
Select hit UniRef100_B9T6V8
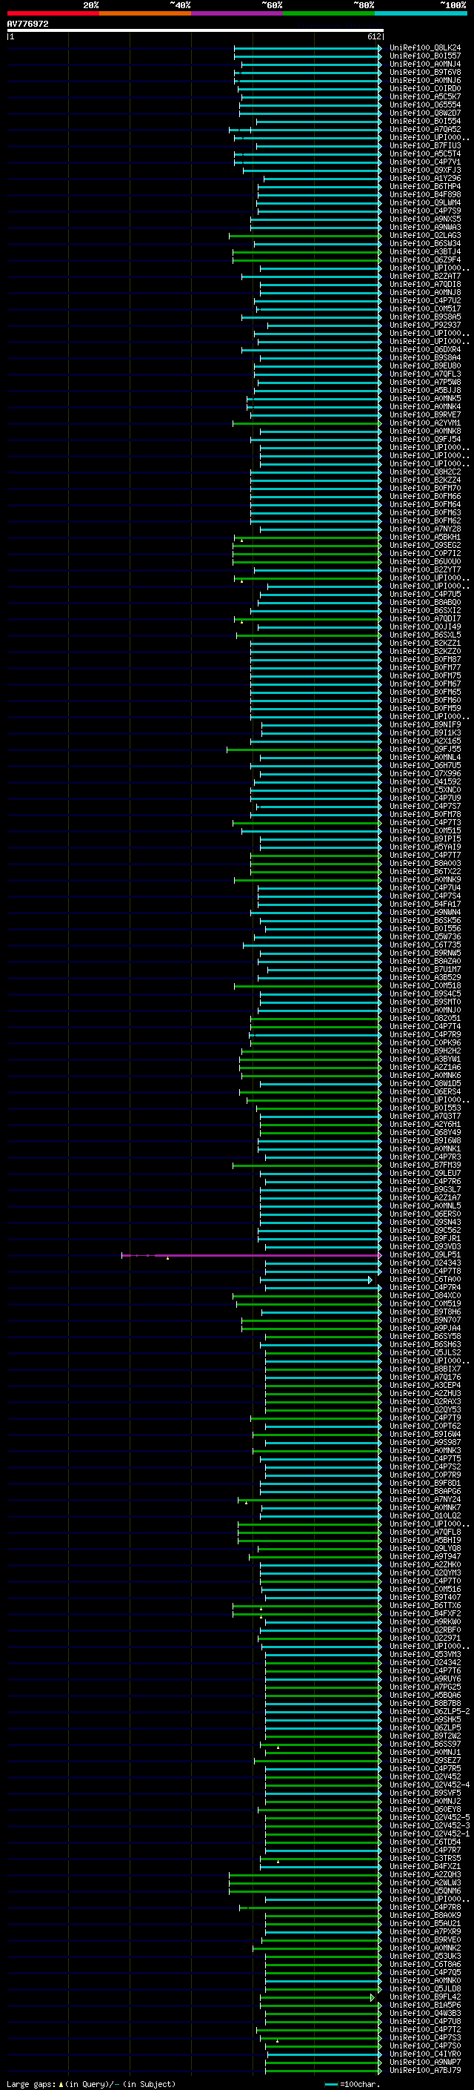425,72
